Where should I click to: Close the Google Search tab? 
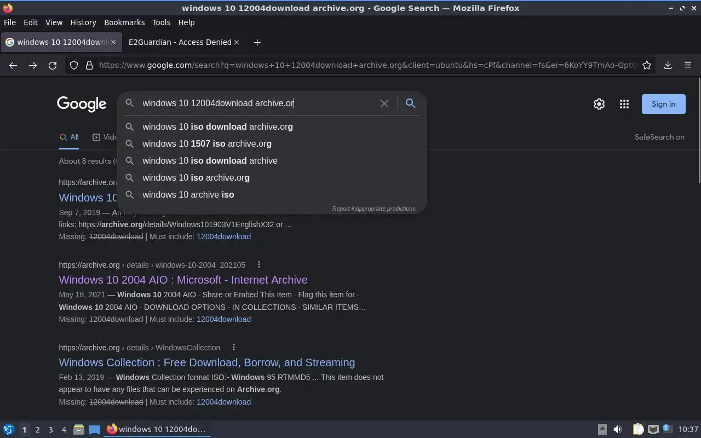coord(113,42)
